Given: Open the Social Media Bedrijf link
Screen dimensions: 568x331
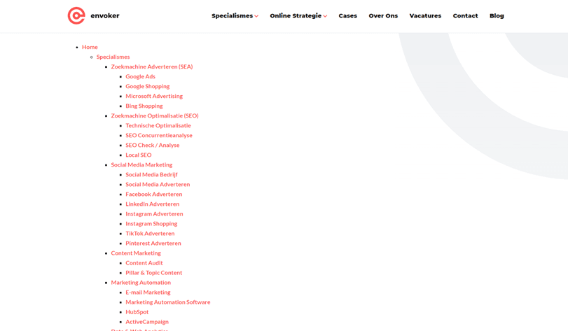Looking at the screenshot, I should point(151,174).
